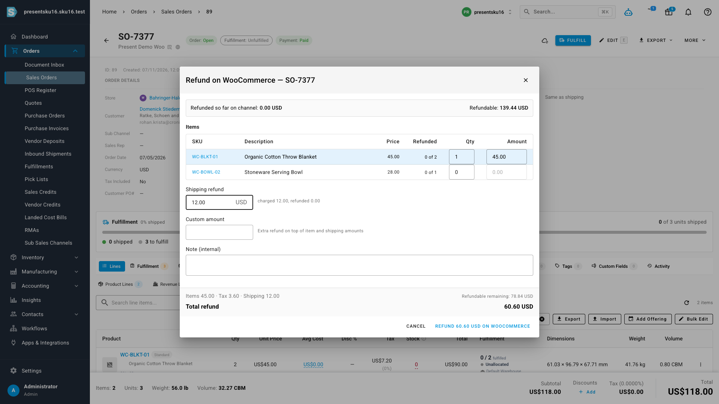Expand the Inventory menu
The image size is (719, 404).
76,257
